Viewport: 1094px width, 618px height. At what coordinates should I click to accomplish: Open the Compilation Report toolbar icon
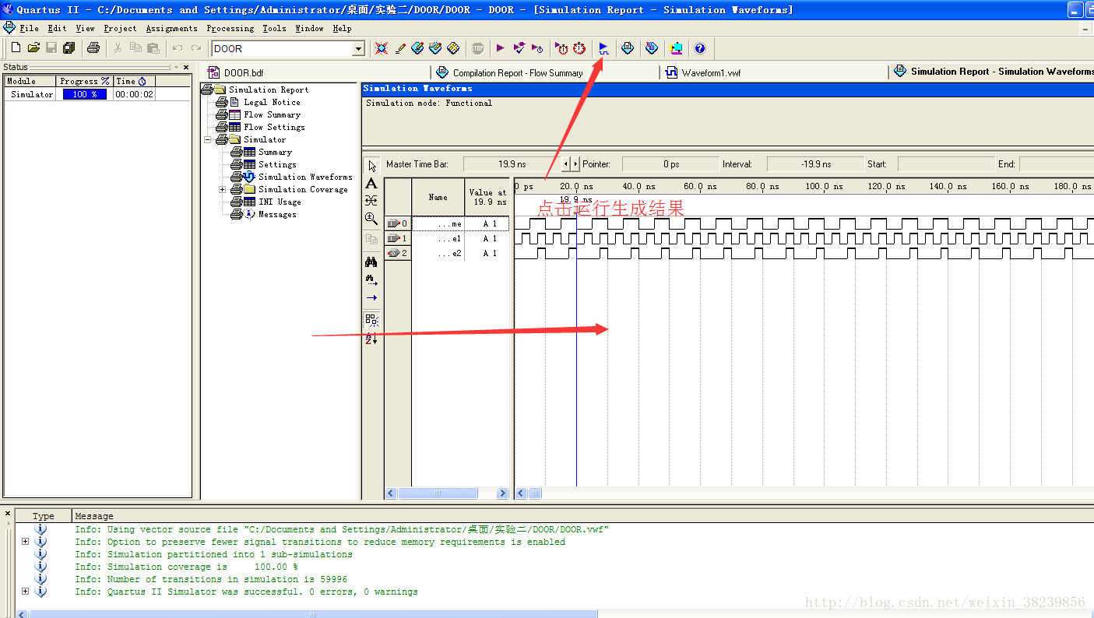pyautogui.click(x=628, y=48)
